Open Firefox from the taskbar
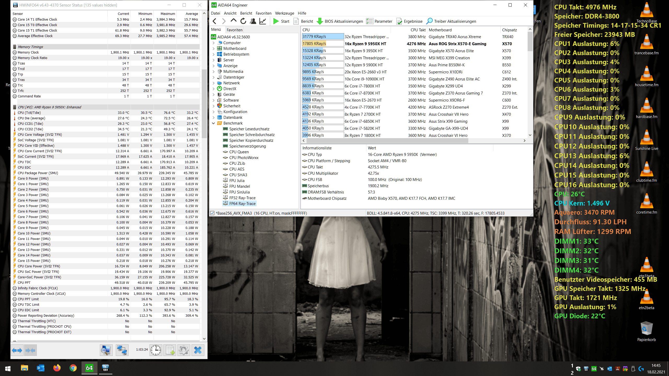This screenshot has width=669, height=376. click(57, 368)
